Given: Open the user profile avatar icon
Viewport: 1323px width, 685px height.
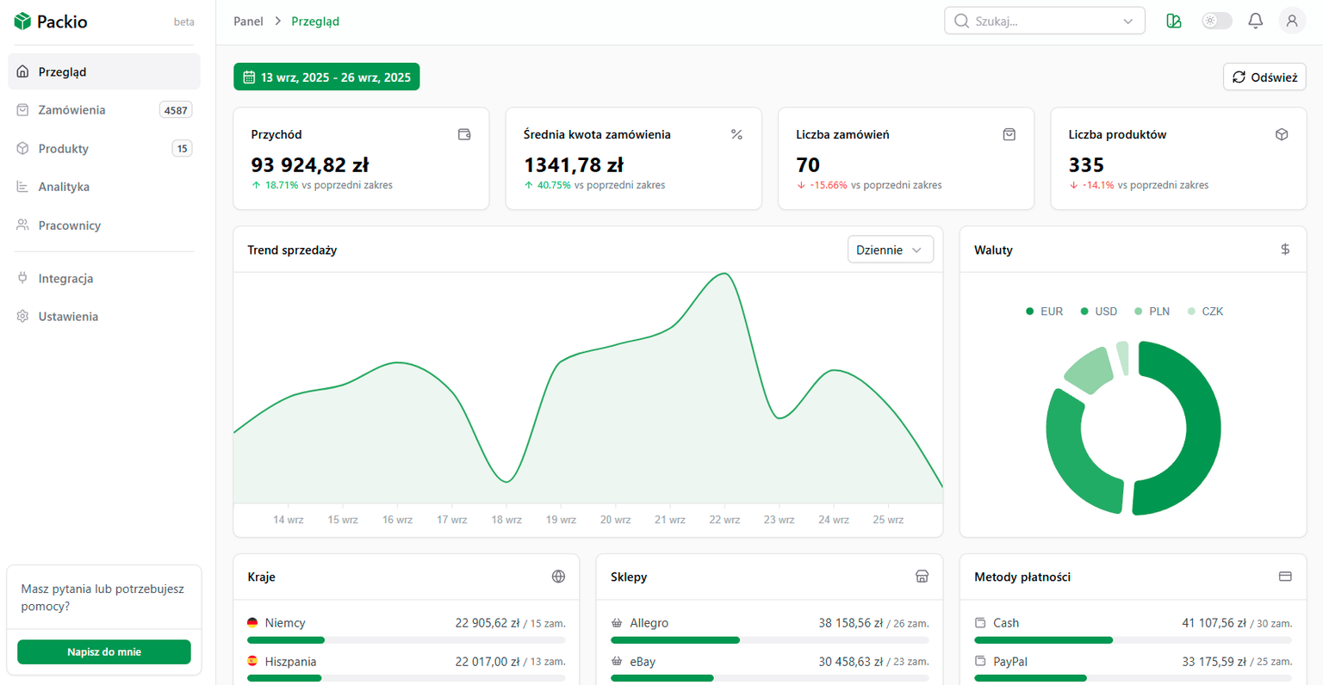Looking at the screenshot, I should tap(1291, 22).
